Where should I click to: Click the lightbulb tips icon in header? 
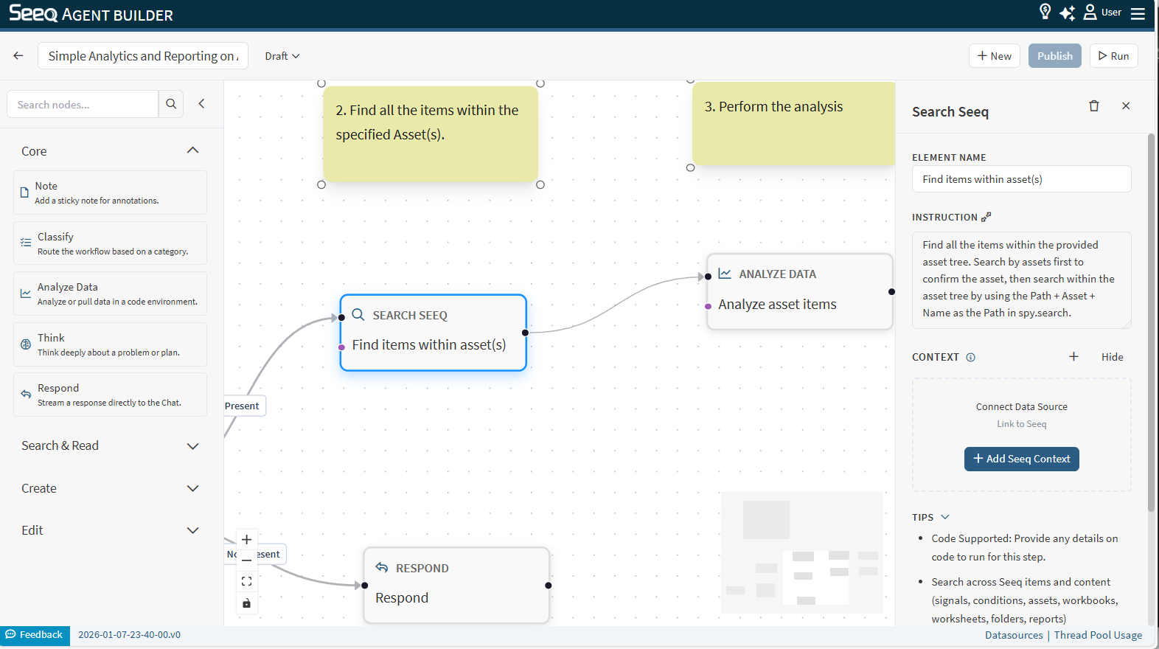click(1045, 11)
